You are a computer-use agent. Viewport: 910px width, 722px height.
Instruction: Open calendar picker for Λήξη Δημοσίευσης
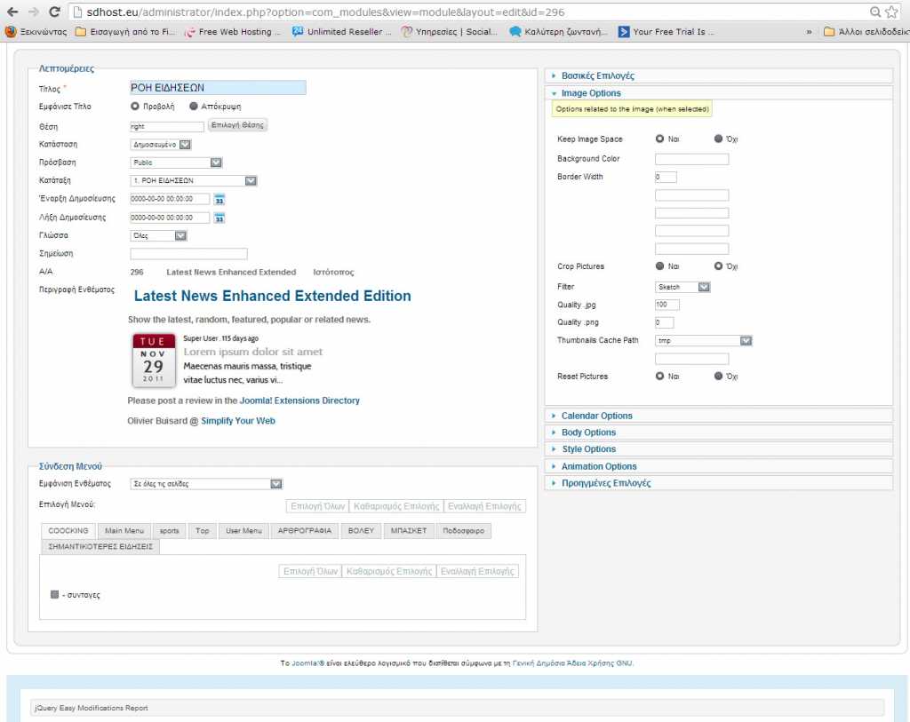click(x=220, y=218)
